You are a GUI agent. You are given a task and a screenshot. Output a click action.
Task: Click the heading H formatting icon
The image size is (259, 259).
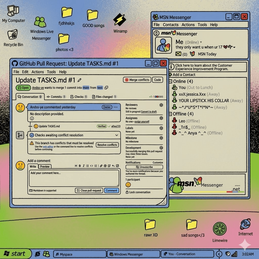[76, 166]
